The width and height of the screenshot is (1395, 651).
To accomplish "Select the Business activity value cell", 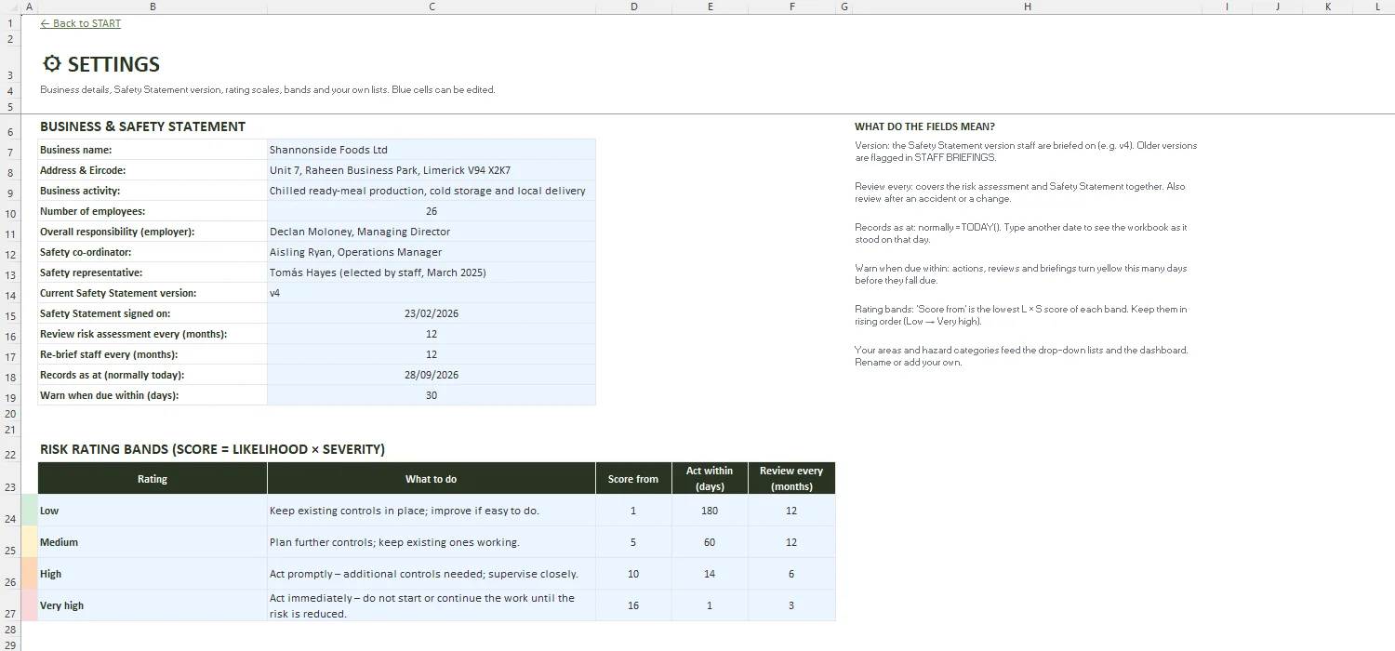I will coord(431,191).
